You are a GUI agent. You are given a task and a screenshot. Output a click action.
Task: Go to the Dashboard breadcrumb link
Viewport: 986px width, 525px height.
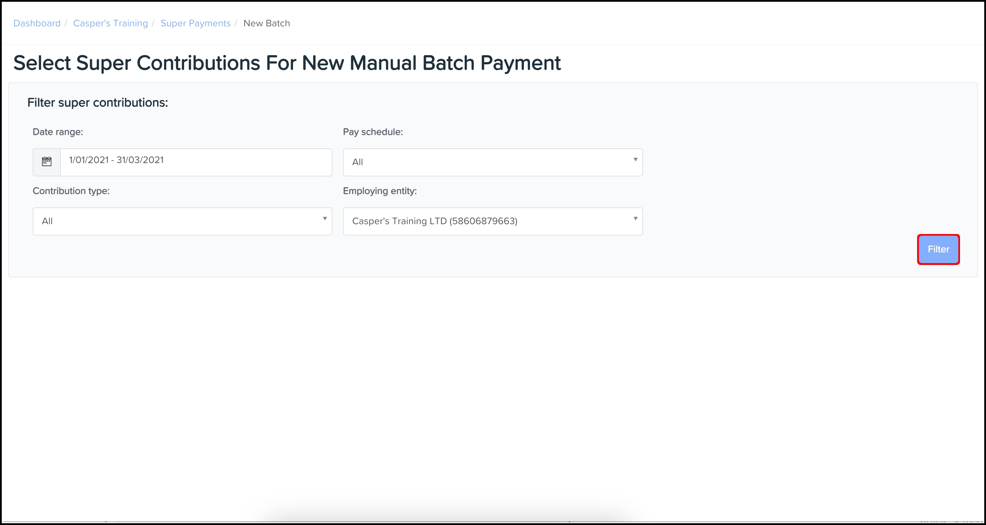tap(37, 23)
